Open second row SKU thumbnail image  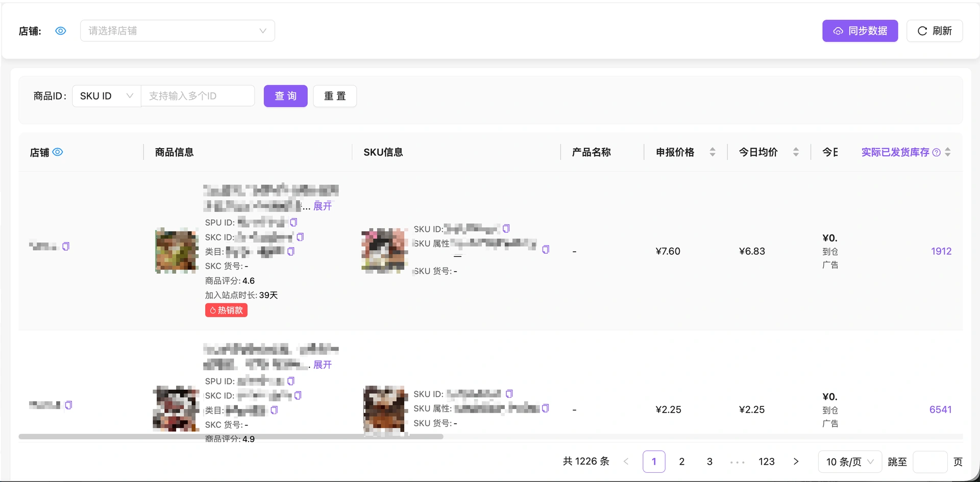point(385,410)
